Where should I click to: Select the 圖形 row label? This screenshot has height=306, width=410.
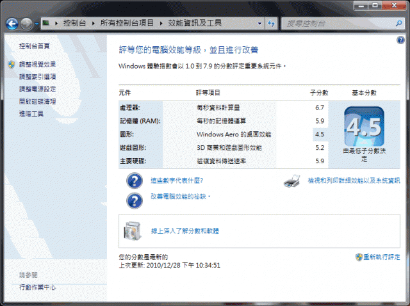pyautogui.click(x=127, y=134)
